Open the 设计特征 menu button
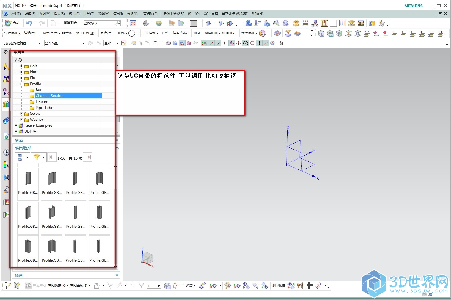Image resolution: width=451 pixels, height=300 pixels. 12,33
